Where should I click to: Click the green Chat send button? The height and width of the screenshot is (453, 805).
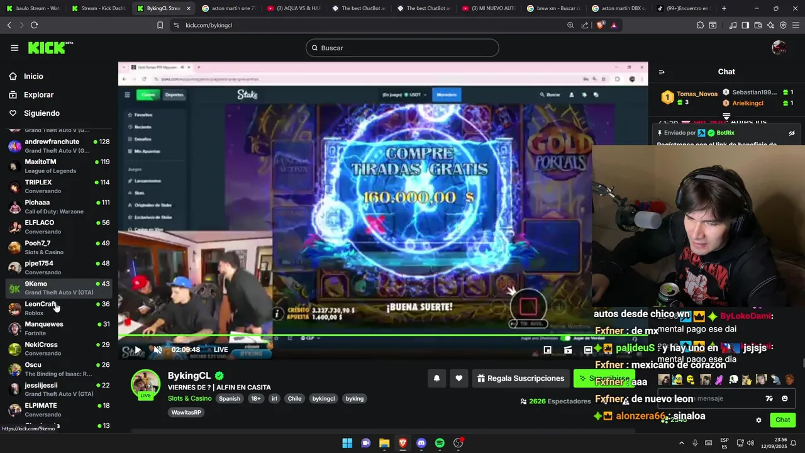(x=782, y=420)
